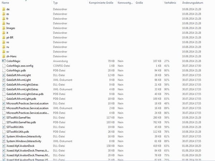Select the S3ToolKit.Utils.pdb file icon
The width and height of the screenshot is (215, 161).
[x=4, y=132]
